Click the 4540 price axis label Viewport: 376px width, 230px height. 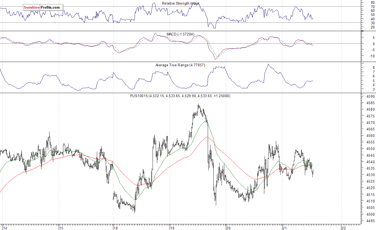point(371,162)
